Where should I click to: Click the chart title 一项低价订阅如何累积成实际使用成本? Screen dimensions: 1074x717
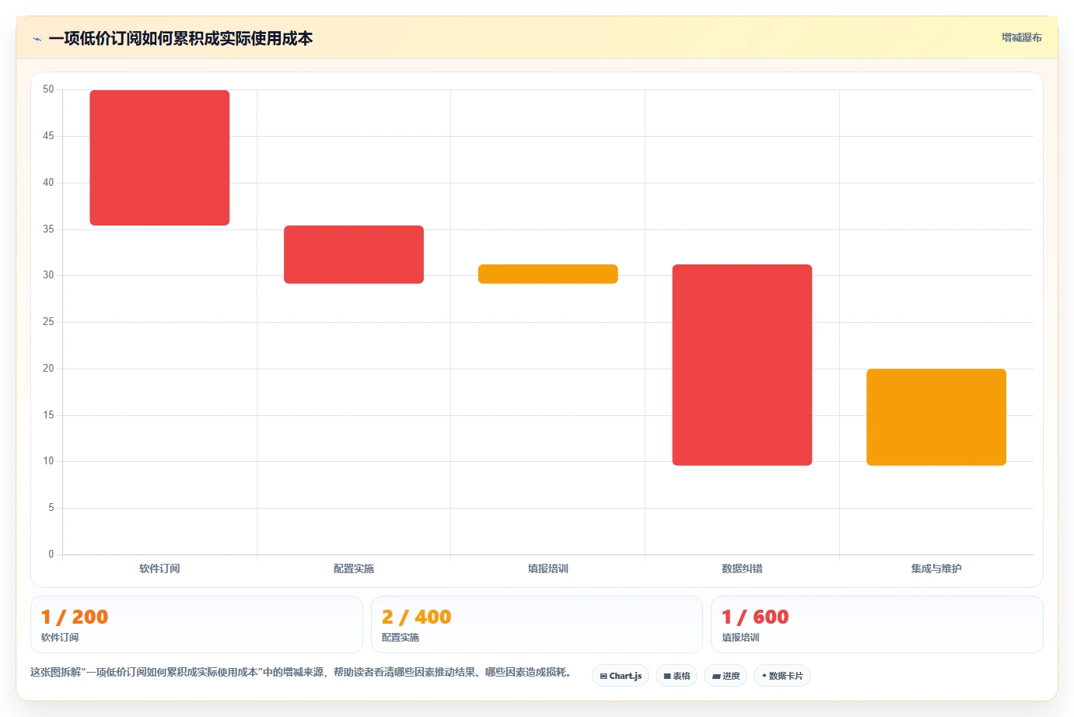180,38
